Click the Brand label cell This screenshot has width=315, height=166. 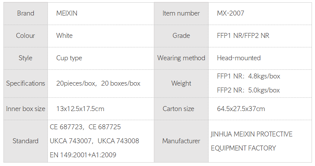(x=25, y=13)
